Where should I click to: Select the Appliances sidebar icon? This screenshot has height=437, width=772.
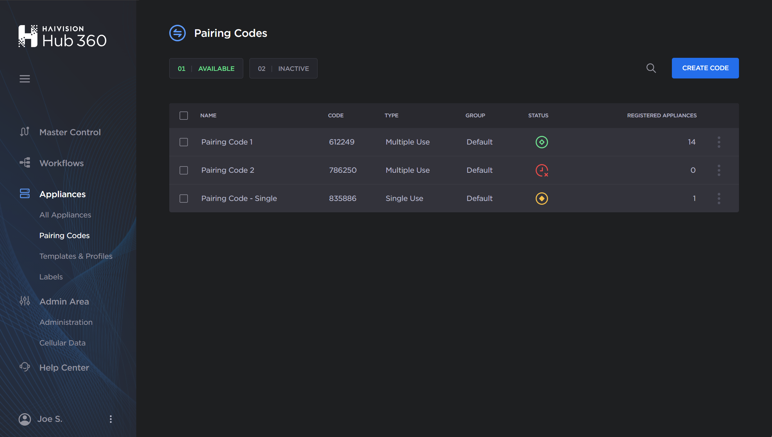point(24,193)
